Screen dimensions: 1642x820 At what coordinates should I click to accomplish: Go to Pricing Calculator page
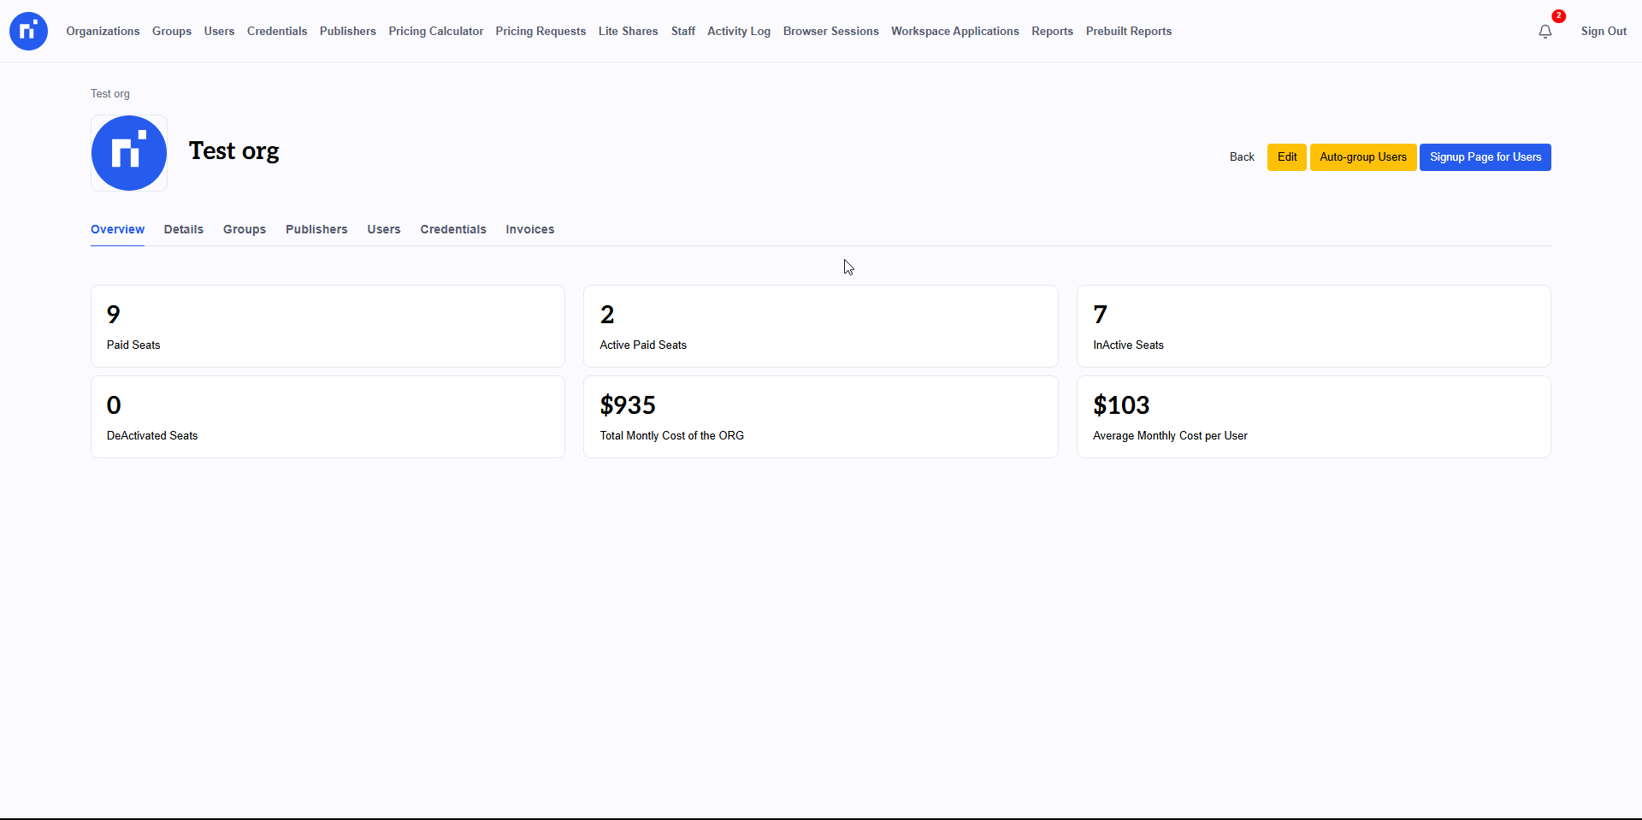coord(435,32)
